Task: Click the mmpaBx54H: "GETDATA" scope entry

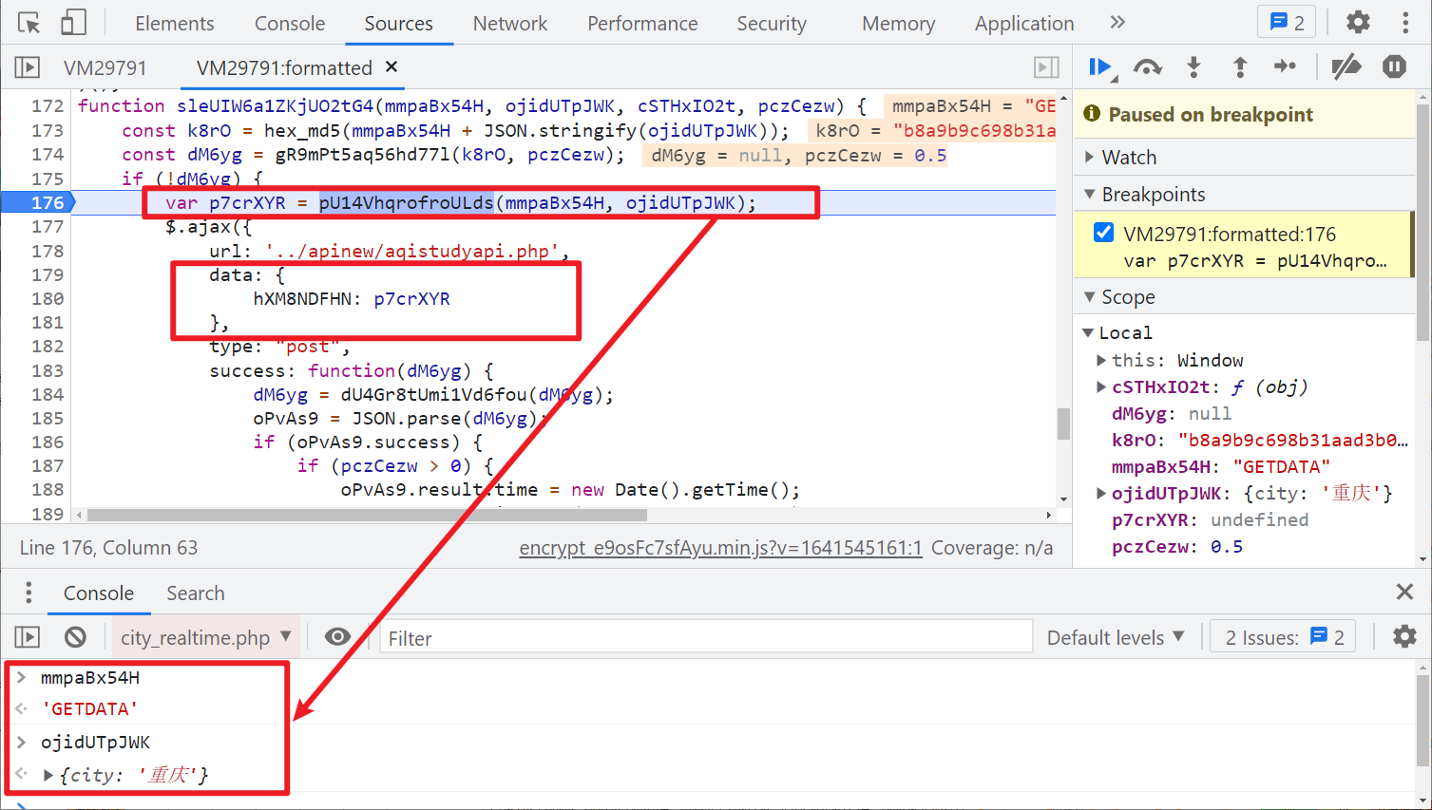Action: pos(1221,466)
